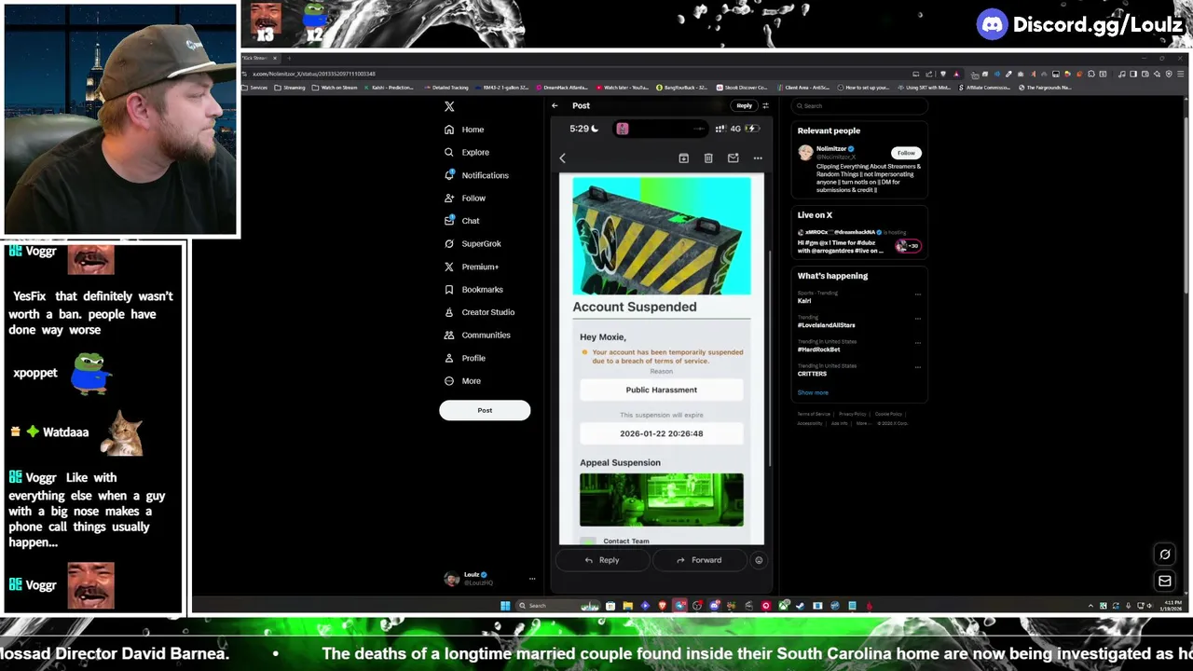Click the emoji reaction smiley icon

pyautogui.click(x=759, y=560)
